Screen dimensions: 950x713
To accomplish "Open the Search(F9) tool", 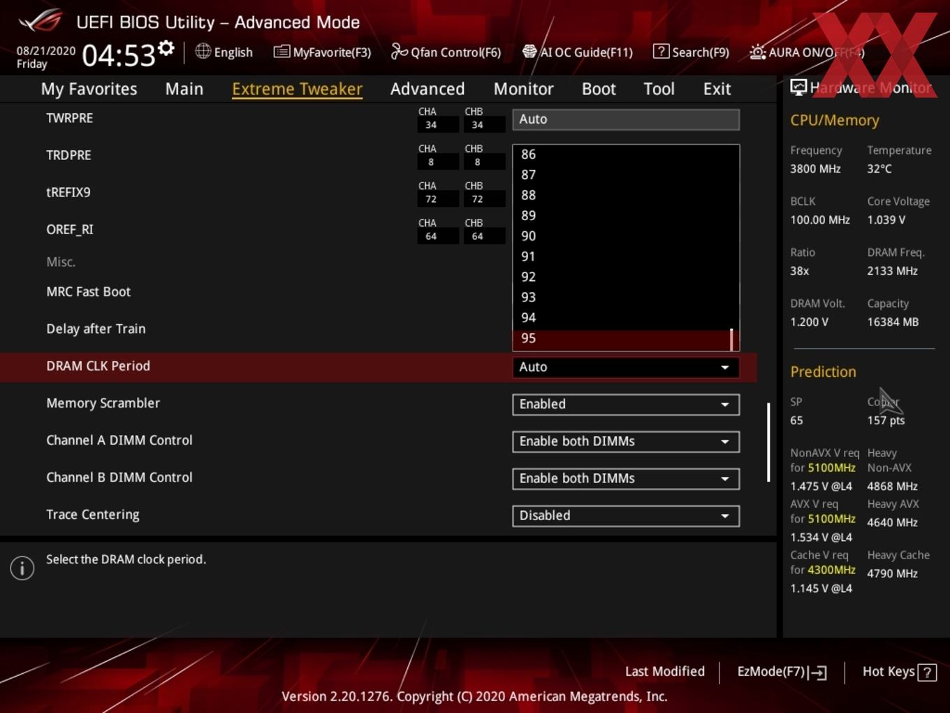I will pyautogui.click(x=691, y=52).
